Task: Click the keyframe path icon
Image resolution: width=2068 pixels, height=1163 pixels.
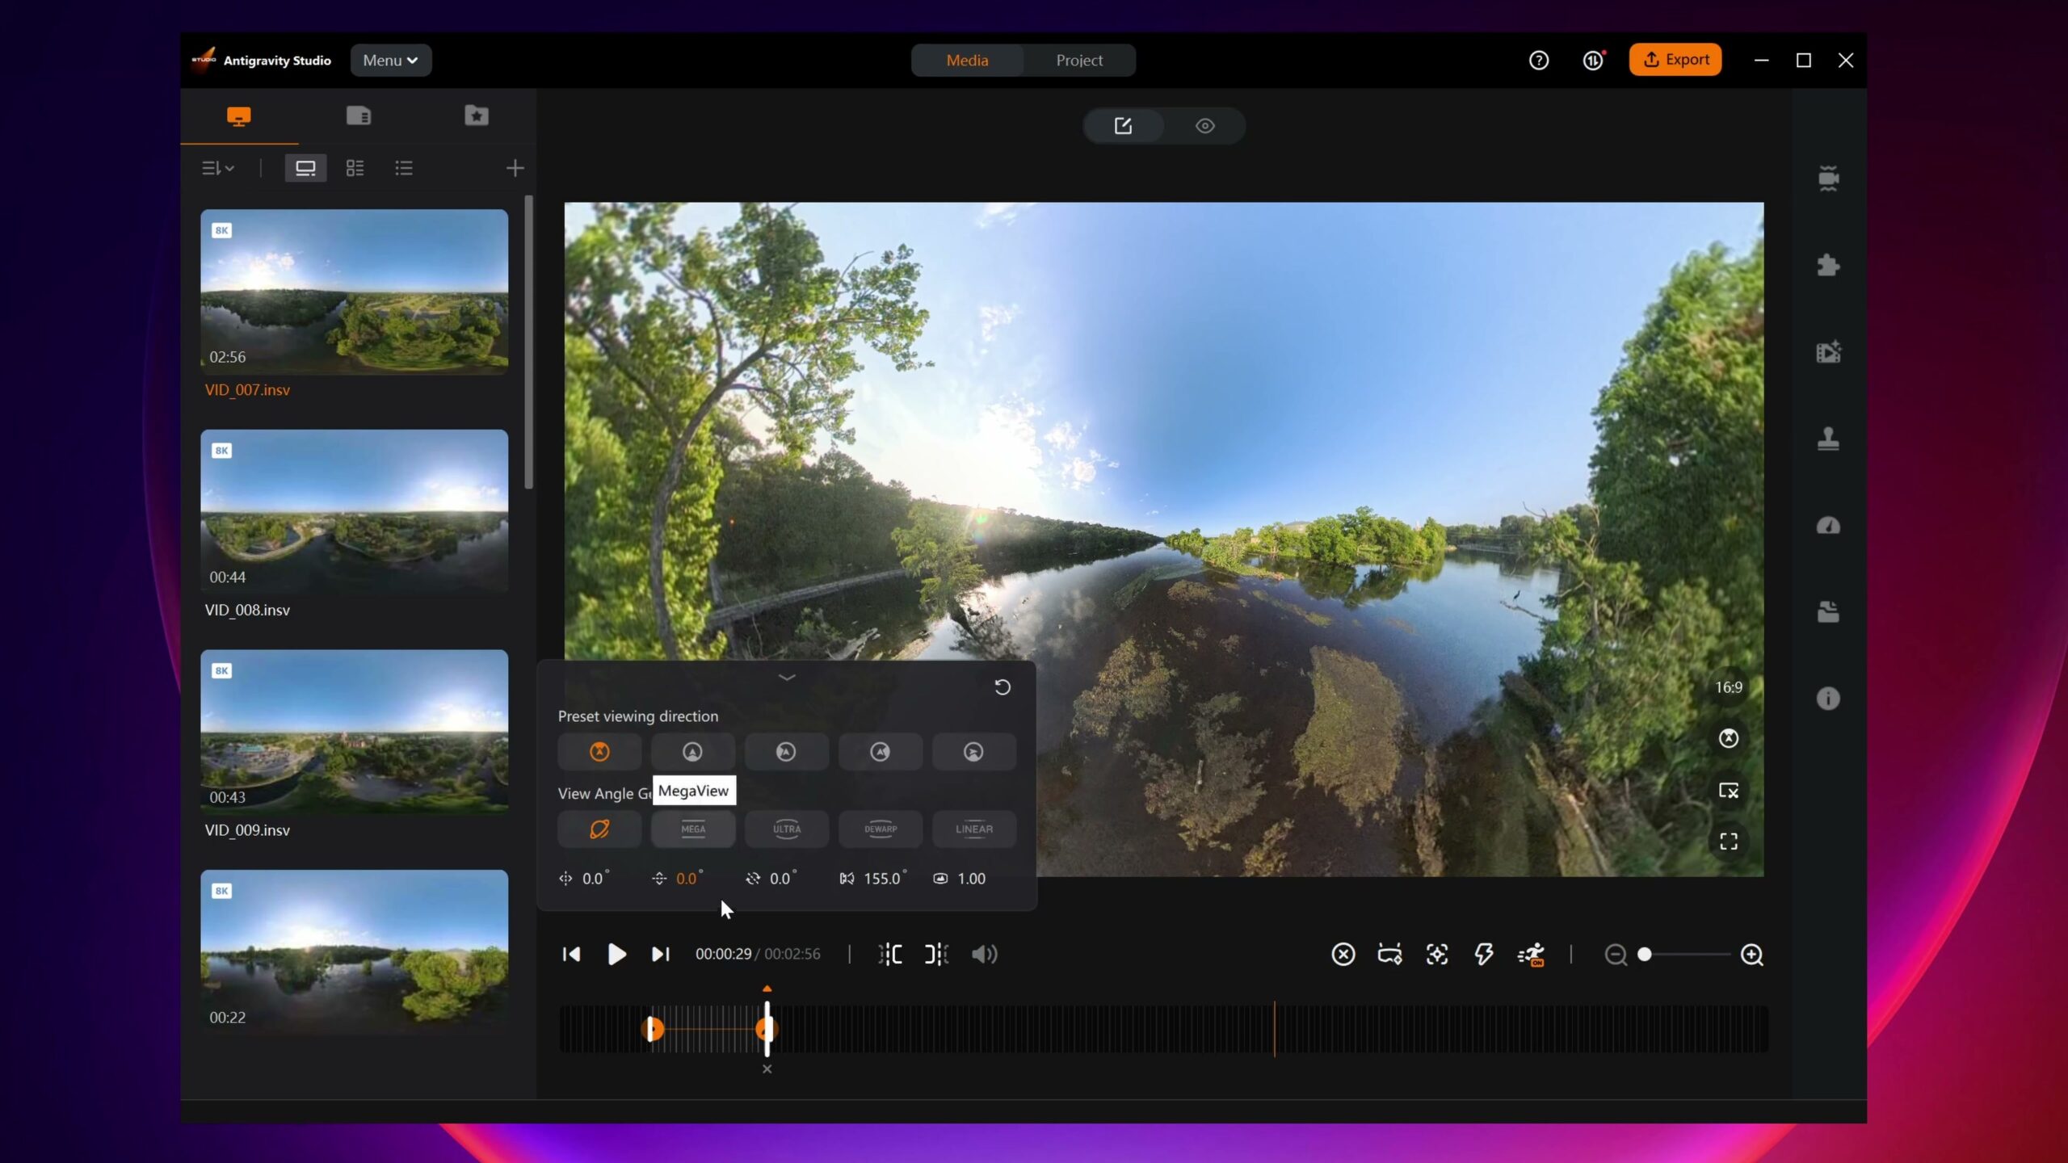Action: [1389, 955]
